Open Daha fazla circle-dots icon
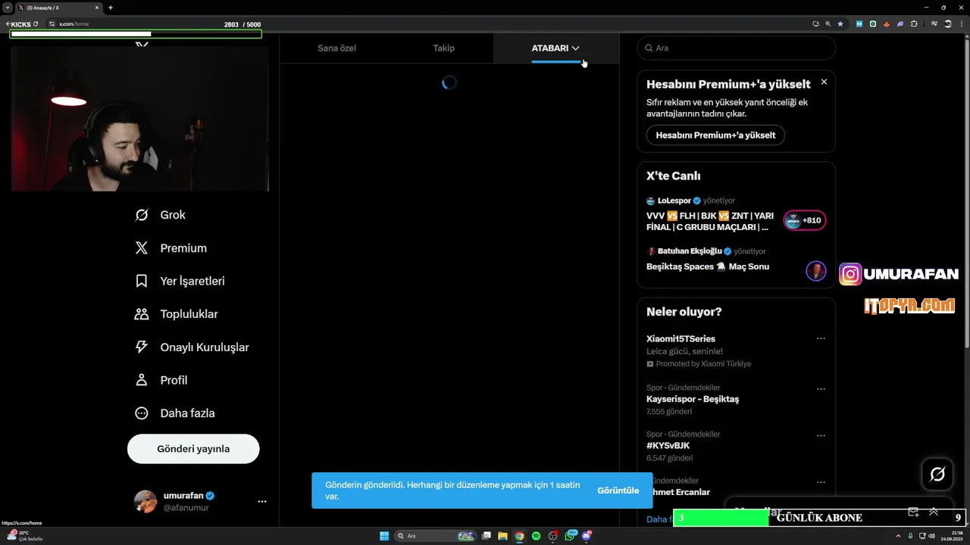 point(142,413)
